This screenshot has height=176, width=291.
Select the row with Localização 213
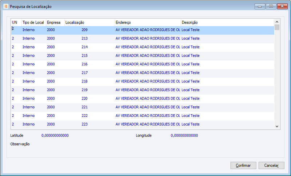coord(143,38)
